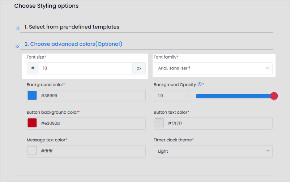Click the Button background hex field #e3092d
The width and height of the screenshot is (290, 182).
tap(86, 123)
